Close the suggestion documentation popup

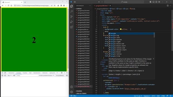[154, 59]
